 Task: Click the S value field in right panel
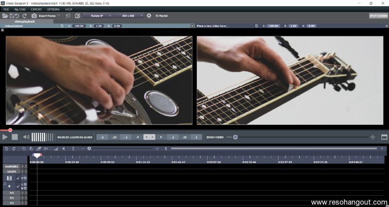click(273, 26)
